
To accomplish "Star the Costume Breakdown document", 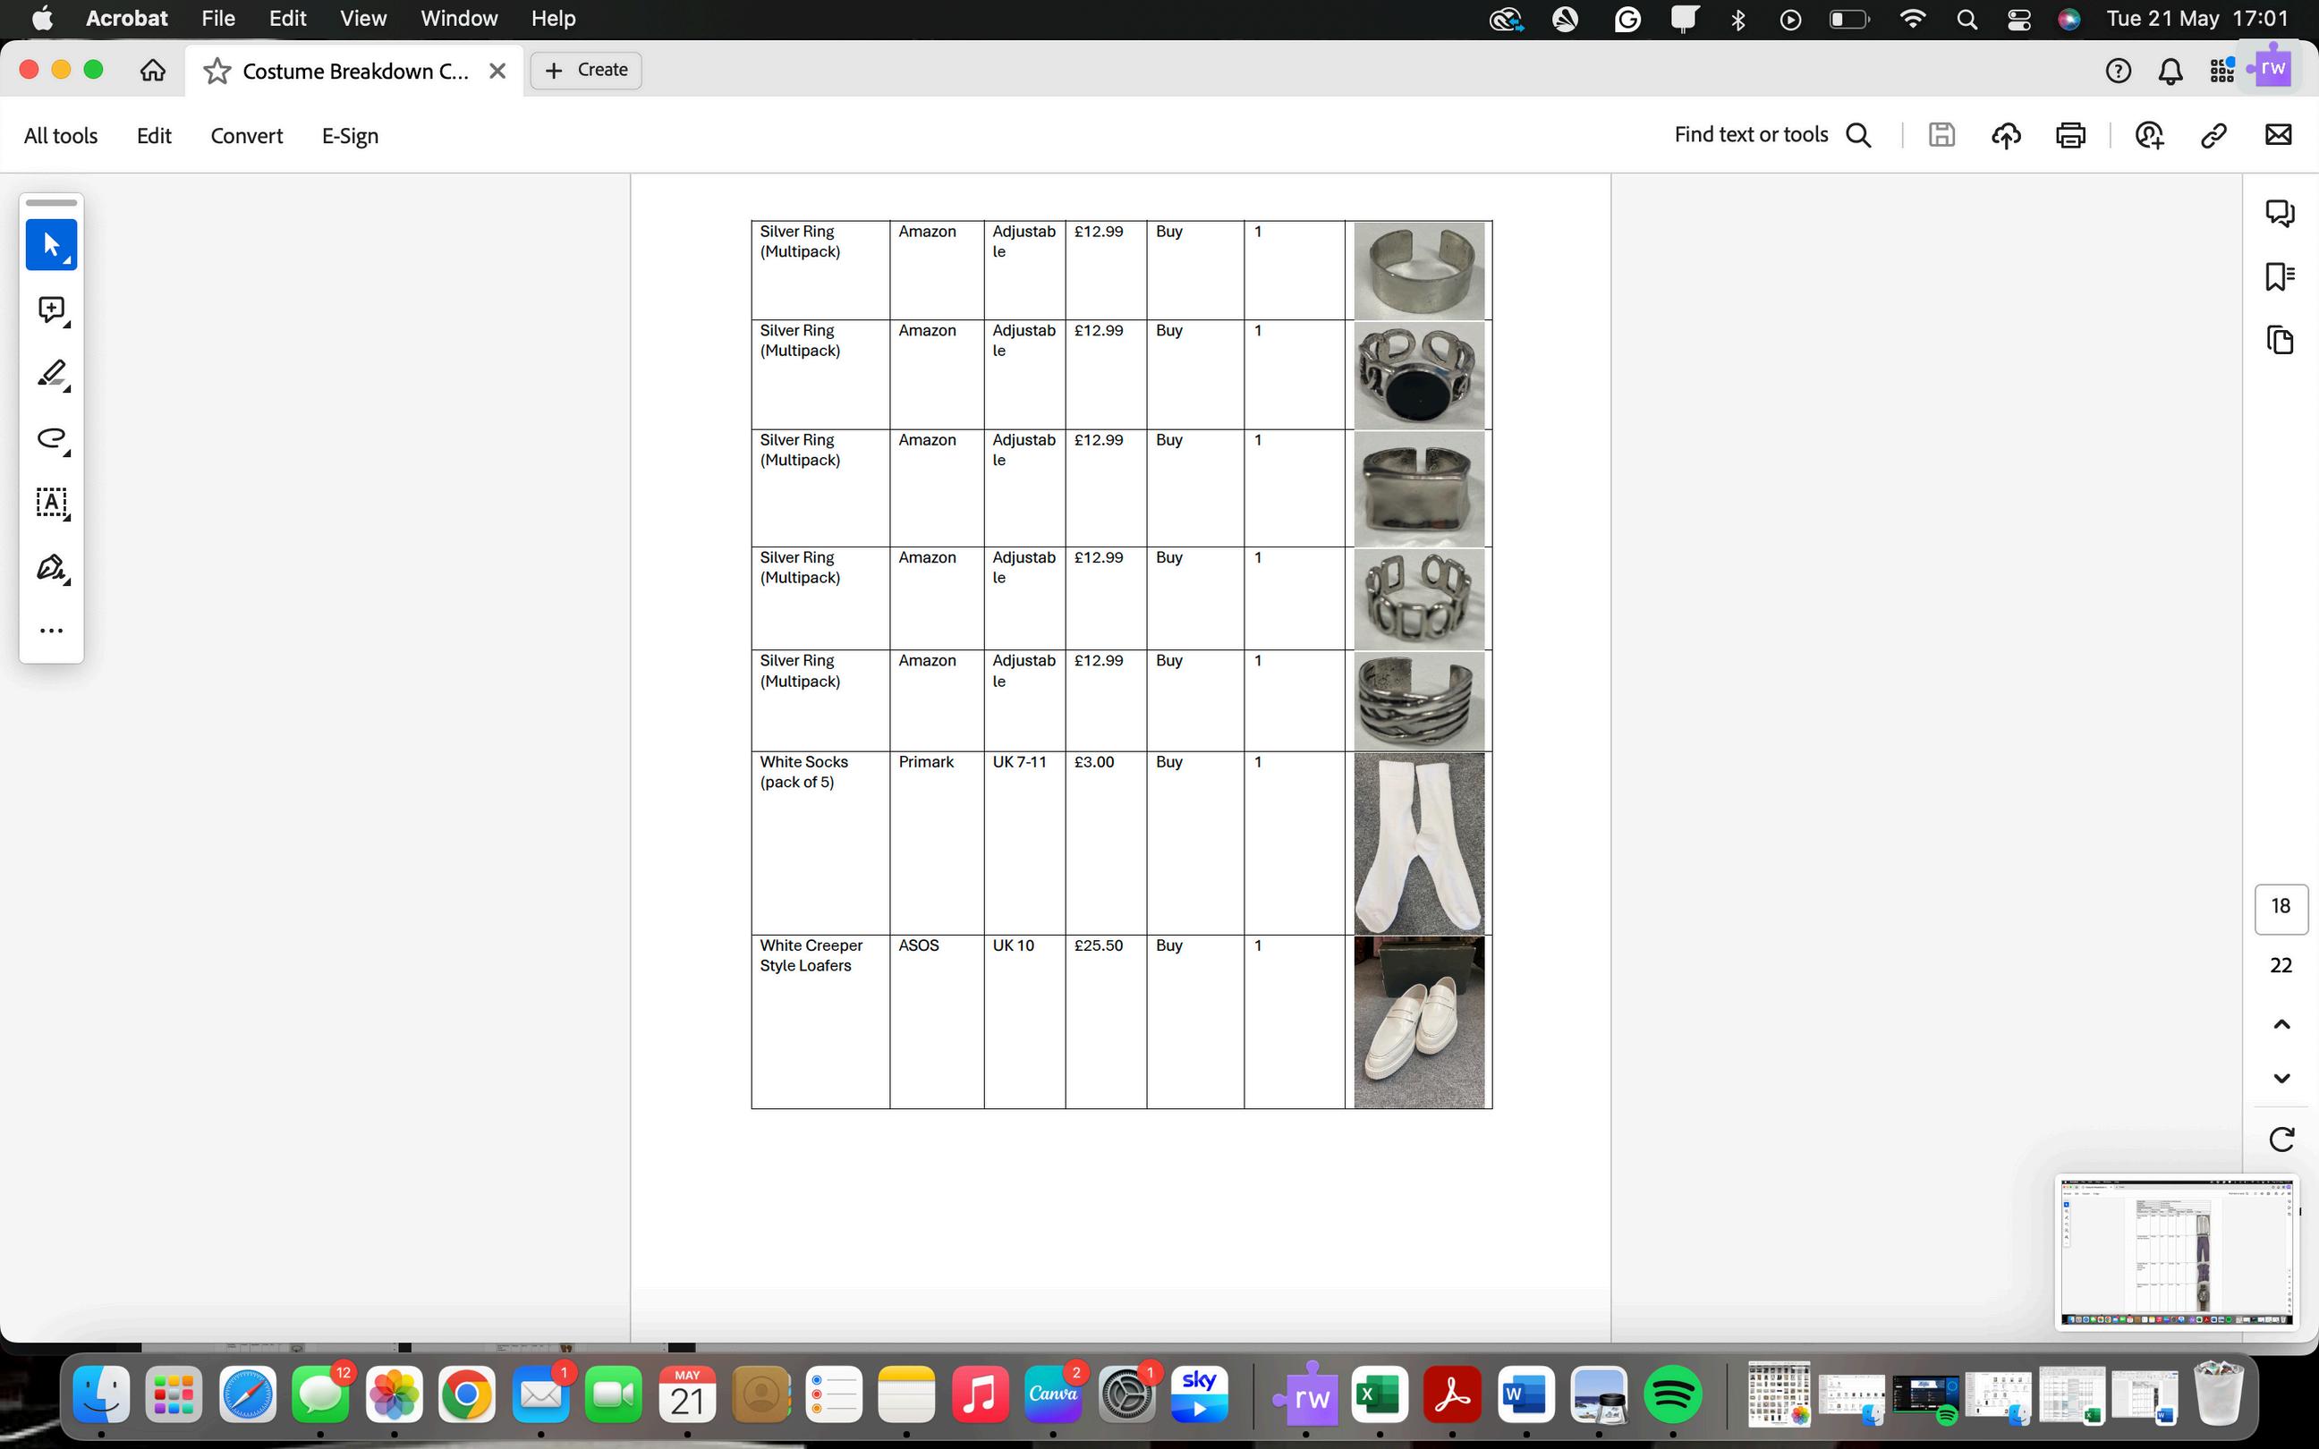I will [217, 71].
